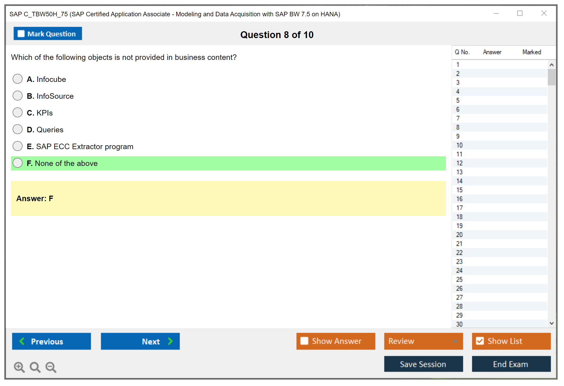
Task: Select option A Infocube
Action: click(x=18, y=79)
